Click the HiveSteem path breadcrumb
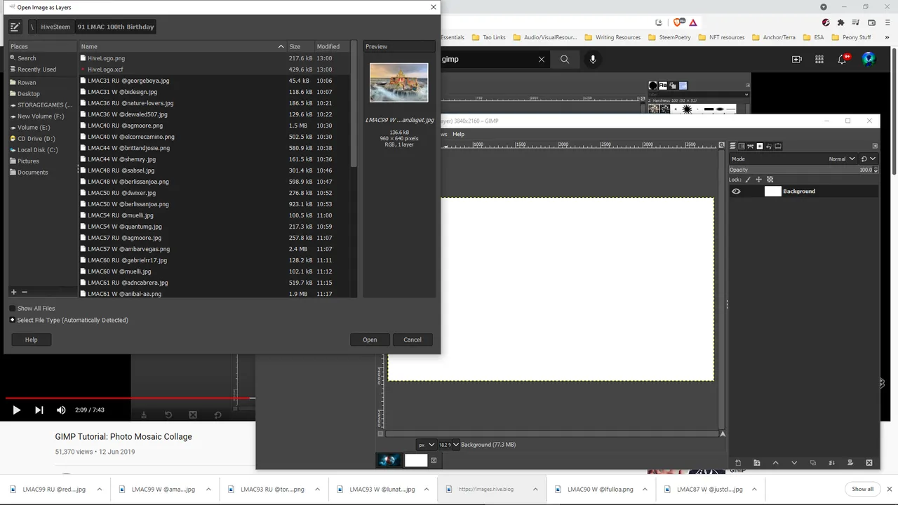Screen dimensions: 898x505 [55, 27]
